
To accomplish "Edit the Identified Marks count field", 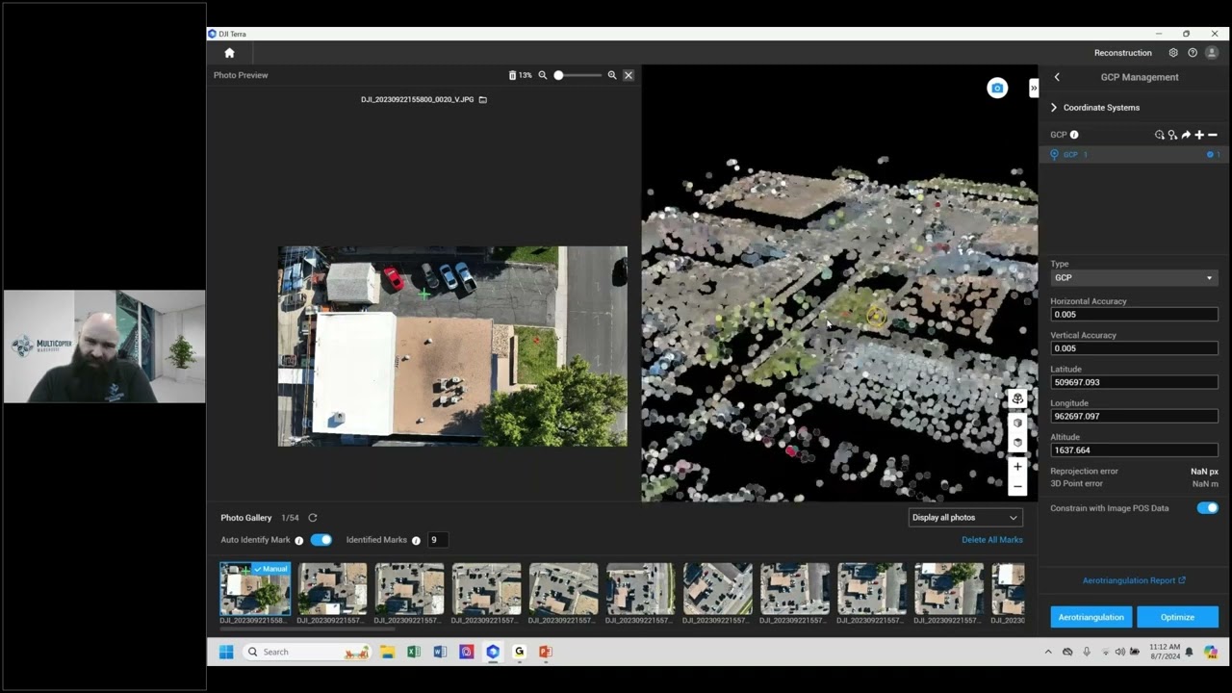I will (438, 540).
